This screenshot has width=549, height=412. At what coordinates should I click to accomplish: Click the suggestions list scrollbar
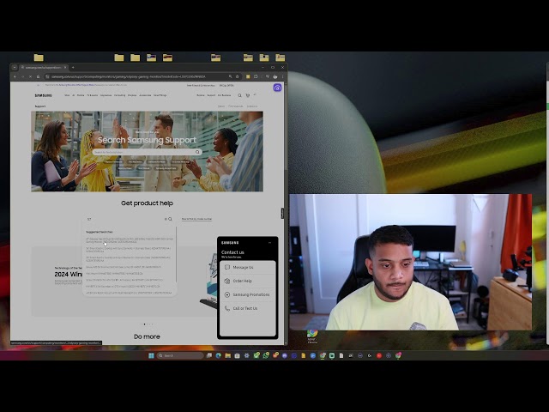tap(176, 255)
